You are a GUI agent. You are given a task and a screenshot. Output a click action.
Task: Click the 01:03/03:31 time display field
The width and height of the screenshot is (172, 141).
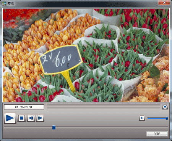click(x=24, y=107)
